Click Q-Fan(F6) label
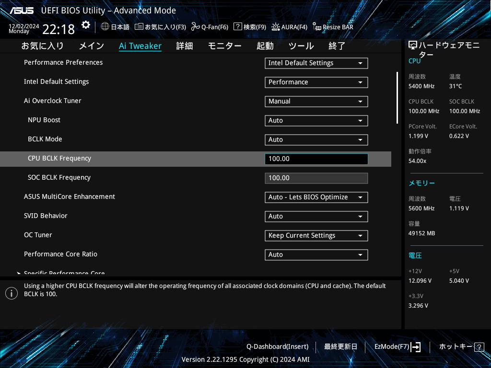This screenshot has width=491, height=368. 215,27
